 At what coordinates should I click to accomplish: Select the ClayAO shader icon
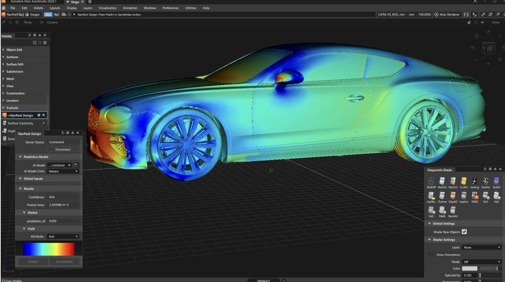(x=453, y=196)
